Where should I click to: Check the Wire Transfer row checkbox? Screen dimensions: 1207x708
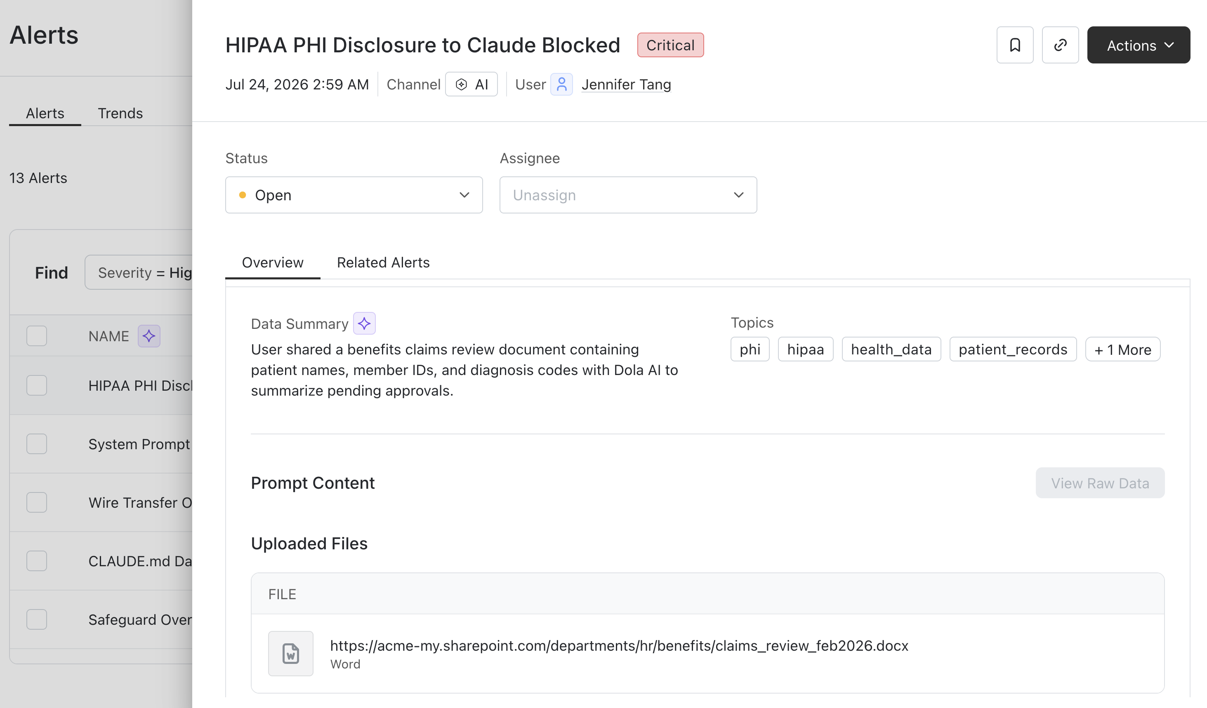[x=36, y=502]
